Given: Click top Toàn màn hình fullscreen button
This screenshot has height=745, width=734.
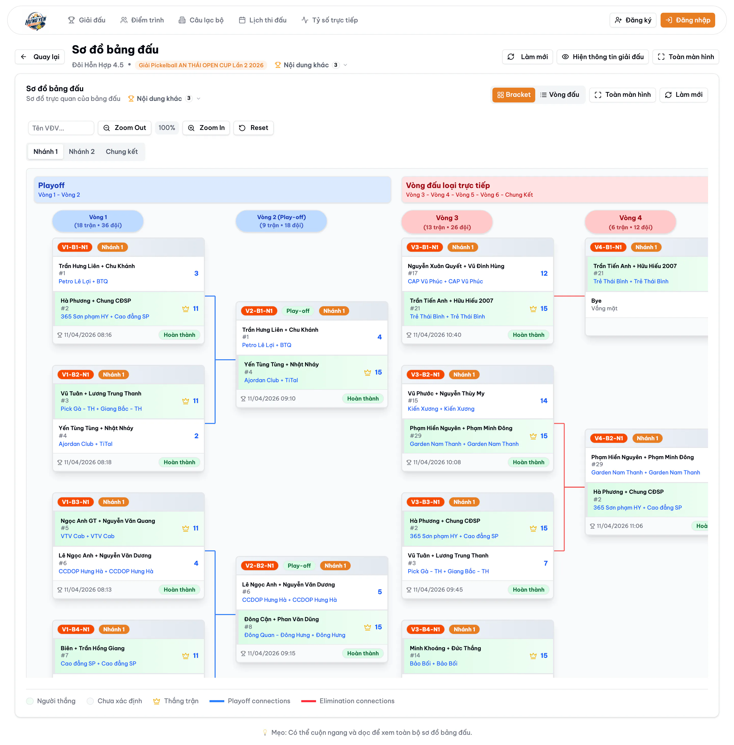Looking at the screenshot, I should [685, 57].
